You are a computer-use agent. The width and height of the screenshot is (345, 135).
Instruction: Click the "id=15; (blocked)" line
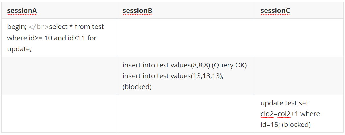pyautogui.click(x=286, y=124)
